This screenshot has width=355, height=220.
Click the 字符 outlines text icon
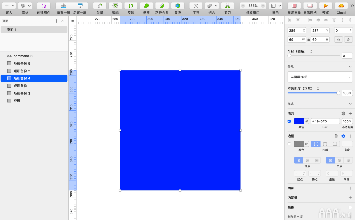(196, 6)
